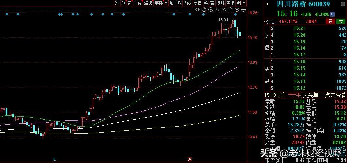
Task: Expand dropdown arrow next to 事件
Action: [x=166, y=3]
